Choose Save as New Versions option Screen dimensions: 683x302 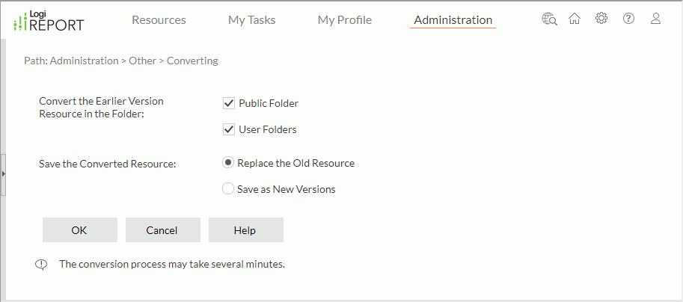tap(228, 189)
